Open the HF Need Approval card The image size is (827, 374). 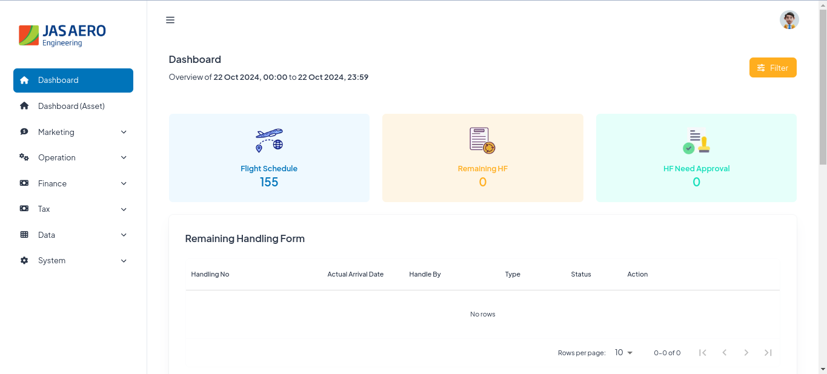696,158
